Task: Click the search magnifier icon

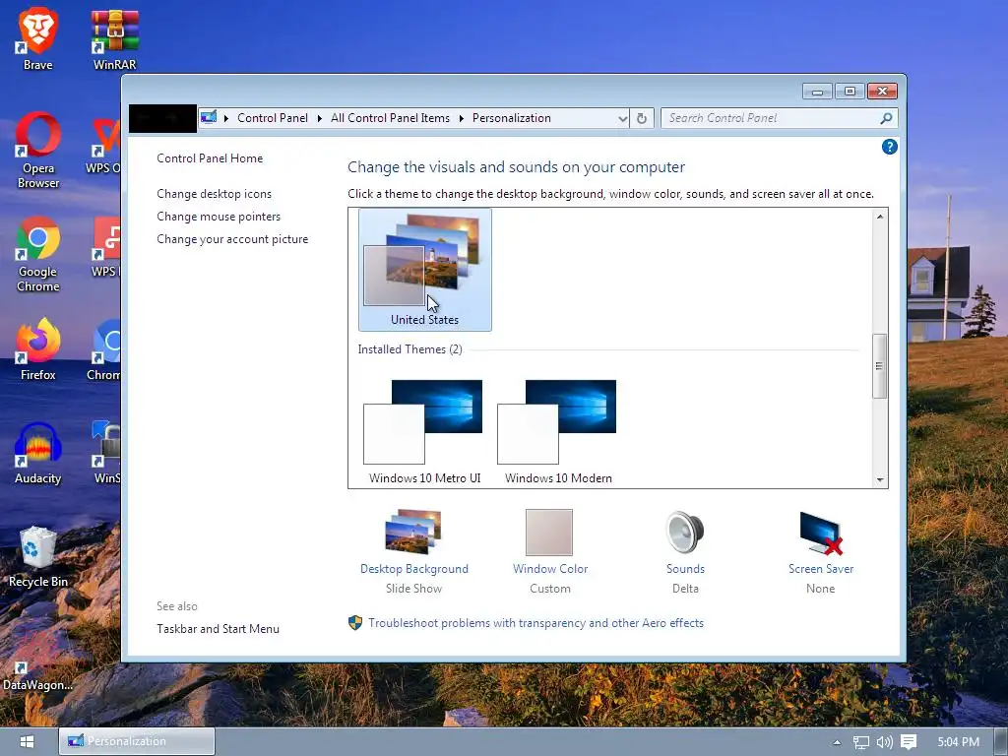Action: click(x=886, y=118)
